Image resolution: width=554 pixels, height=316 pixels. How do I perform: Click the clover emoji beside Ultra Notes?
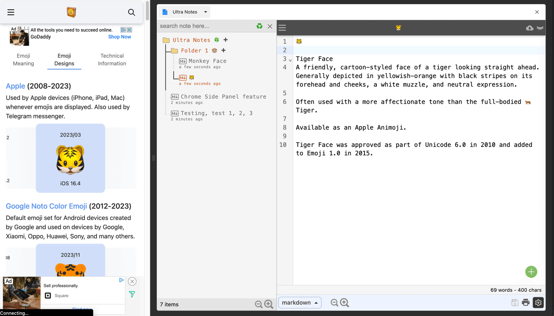[x=217, y=40]
